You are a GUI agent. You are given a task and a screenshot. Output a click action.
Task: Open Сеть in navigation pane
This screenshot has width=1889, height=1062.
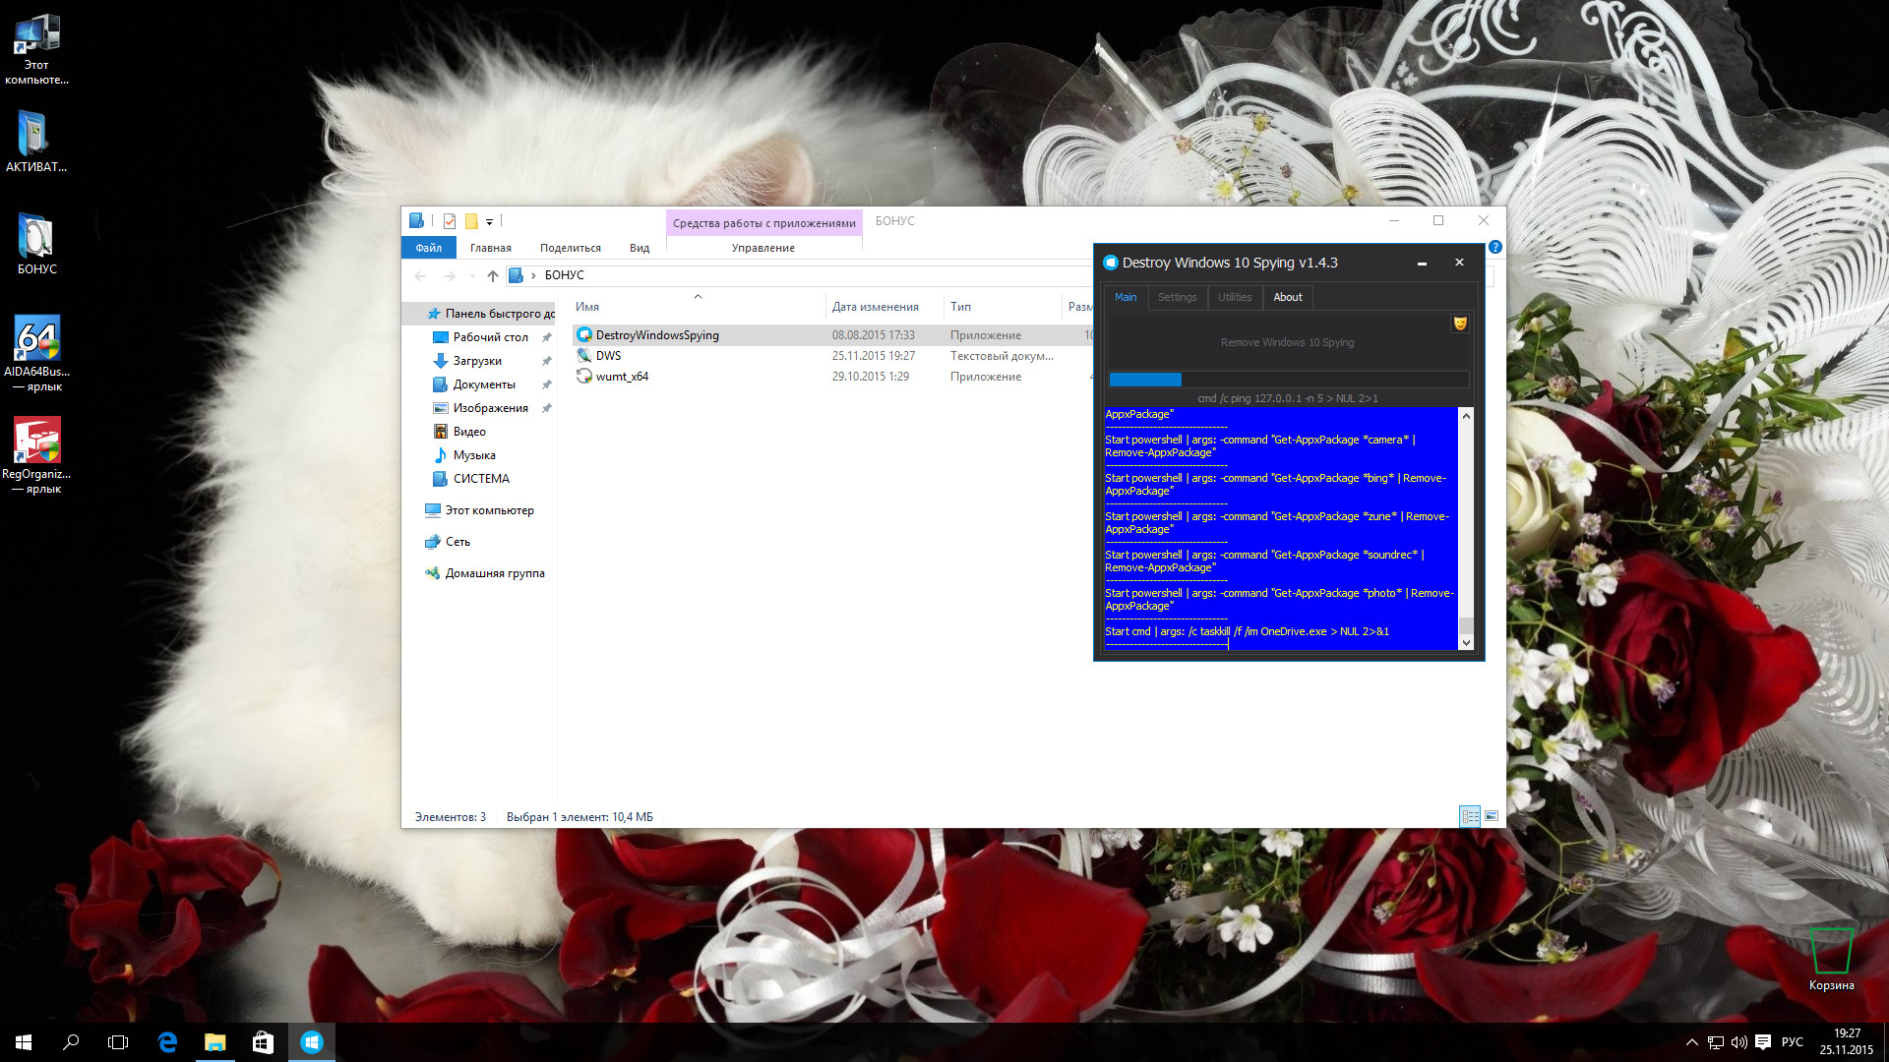click(x=457, y=542)
